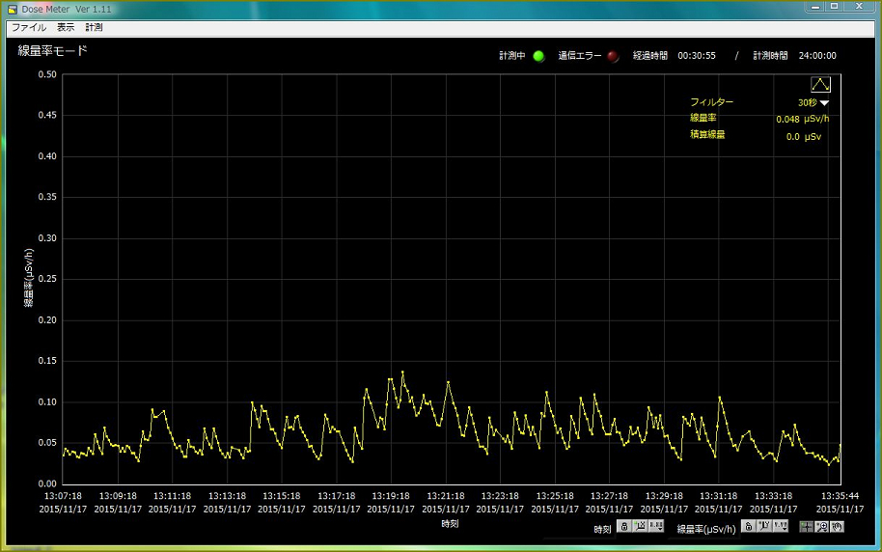The image size is (882, 552).
Task: Open the dose rate axis format dropdown
Action: (x=781, y=526)
